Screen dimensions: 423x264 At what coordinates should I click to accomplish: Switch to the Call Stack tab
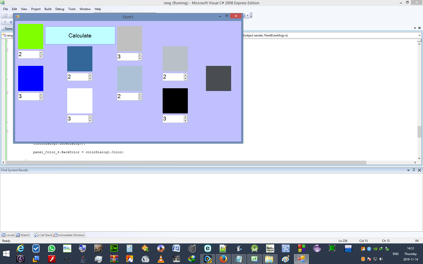click(x=43, y=235)
